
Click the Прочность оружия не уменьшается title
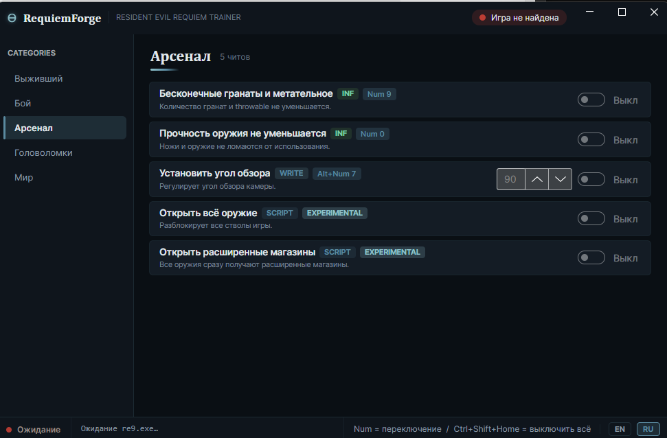tap(242, 133)
